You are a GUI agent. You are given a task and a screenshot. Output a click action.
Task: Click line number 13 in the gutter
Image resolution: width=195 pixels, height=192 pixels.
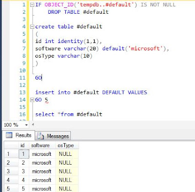(x=22, y=92)
